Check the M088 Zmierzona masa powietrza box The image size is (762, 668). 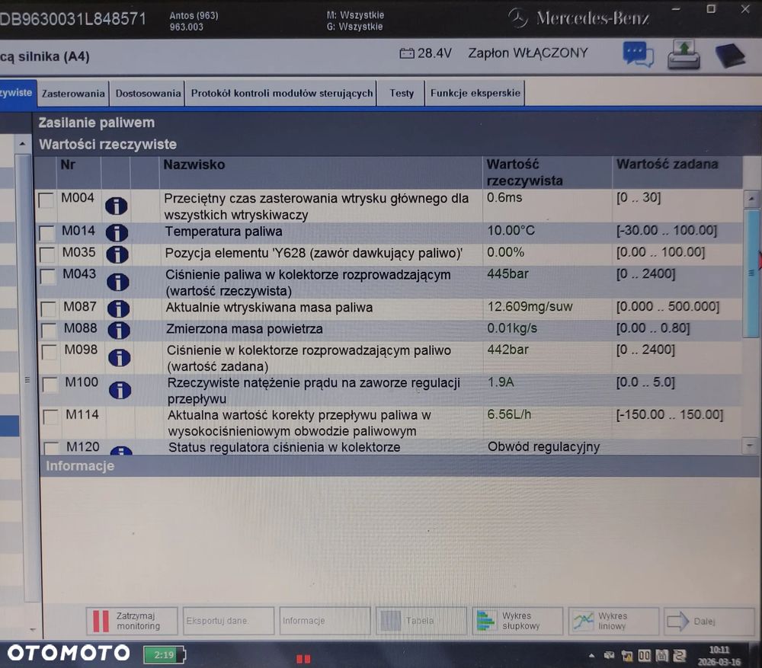(49, 331)
